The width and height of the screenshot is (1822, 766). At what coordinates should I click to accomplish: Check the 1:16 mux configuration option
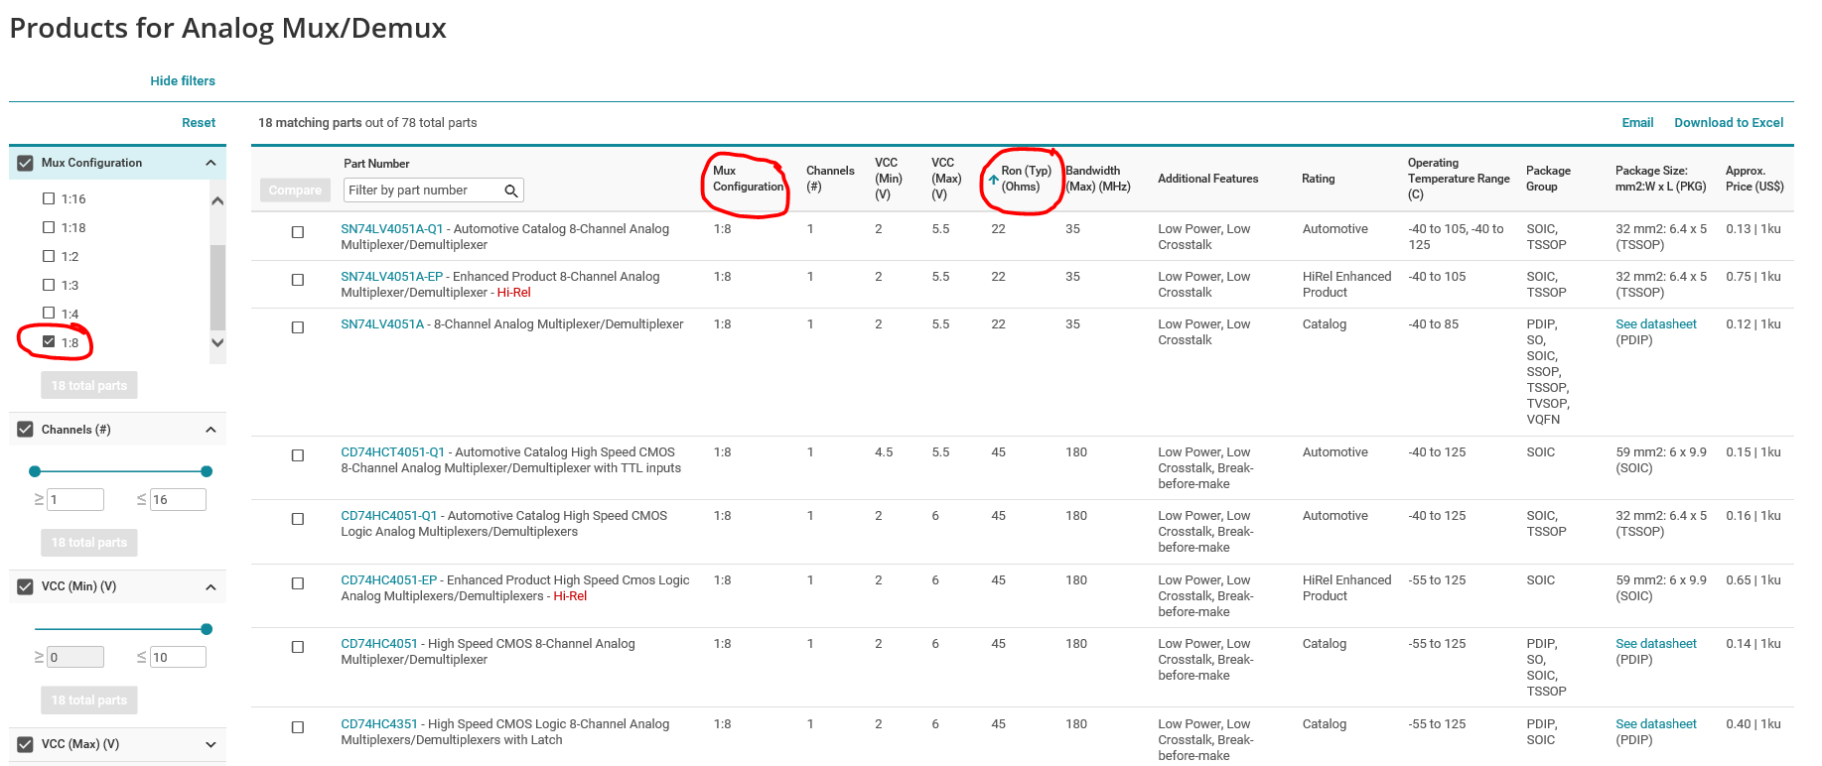(49, 198)
